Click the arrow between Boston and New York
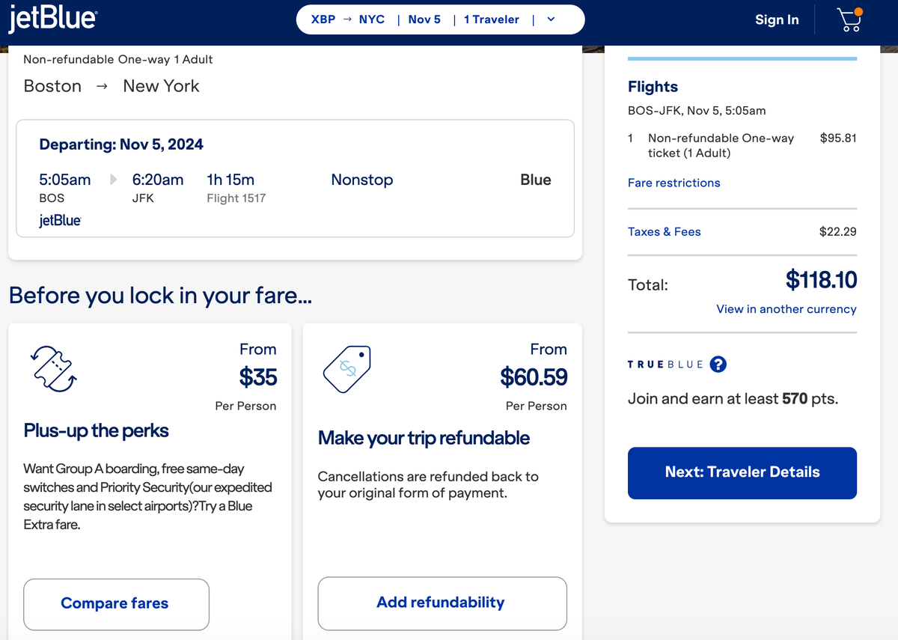This screenshot has width=898, height=640. point(101,86)
